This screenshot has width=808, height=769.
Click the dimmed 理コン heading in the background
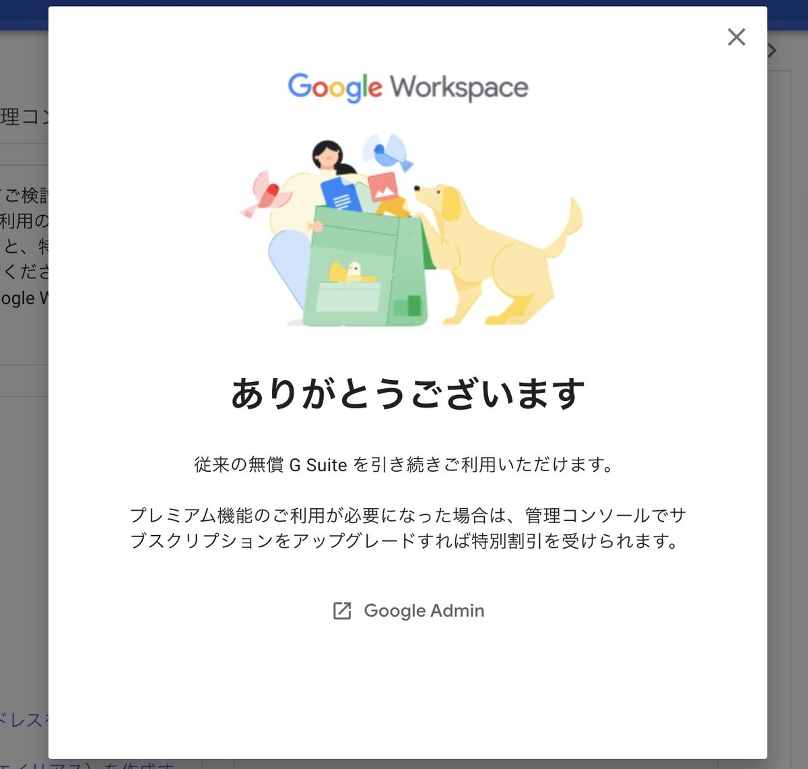pyautogui.click(x=24, y=117)
